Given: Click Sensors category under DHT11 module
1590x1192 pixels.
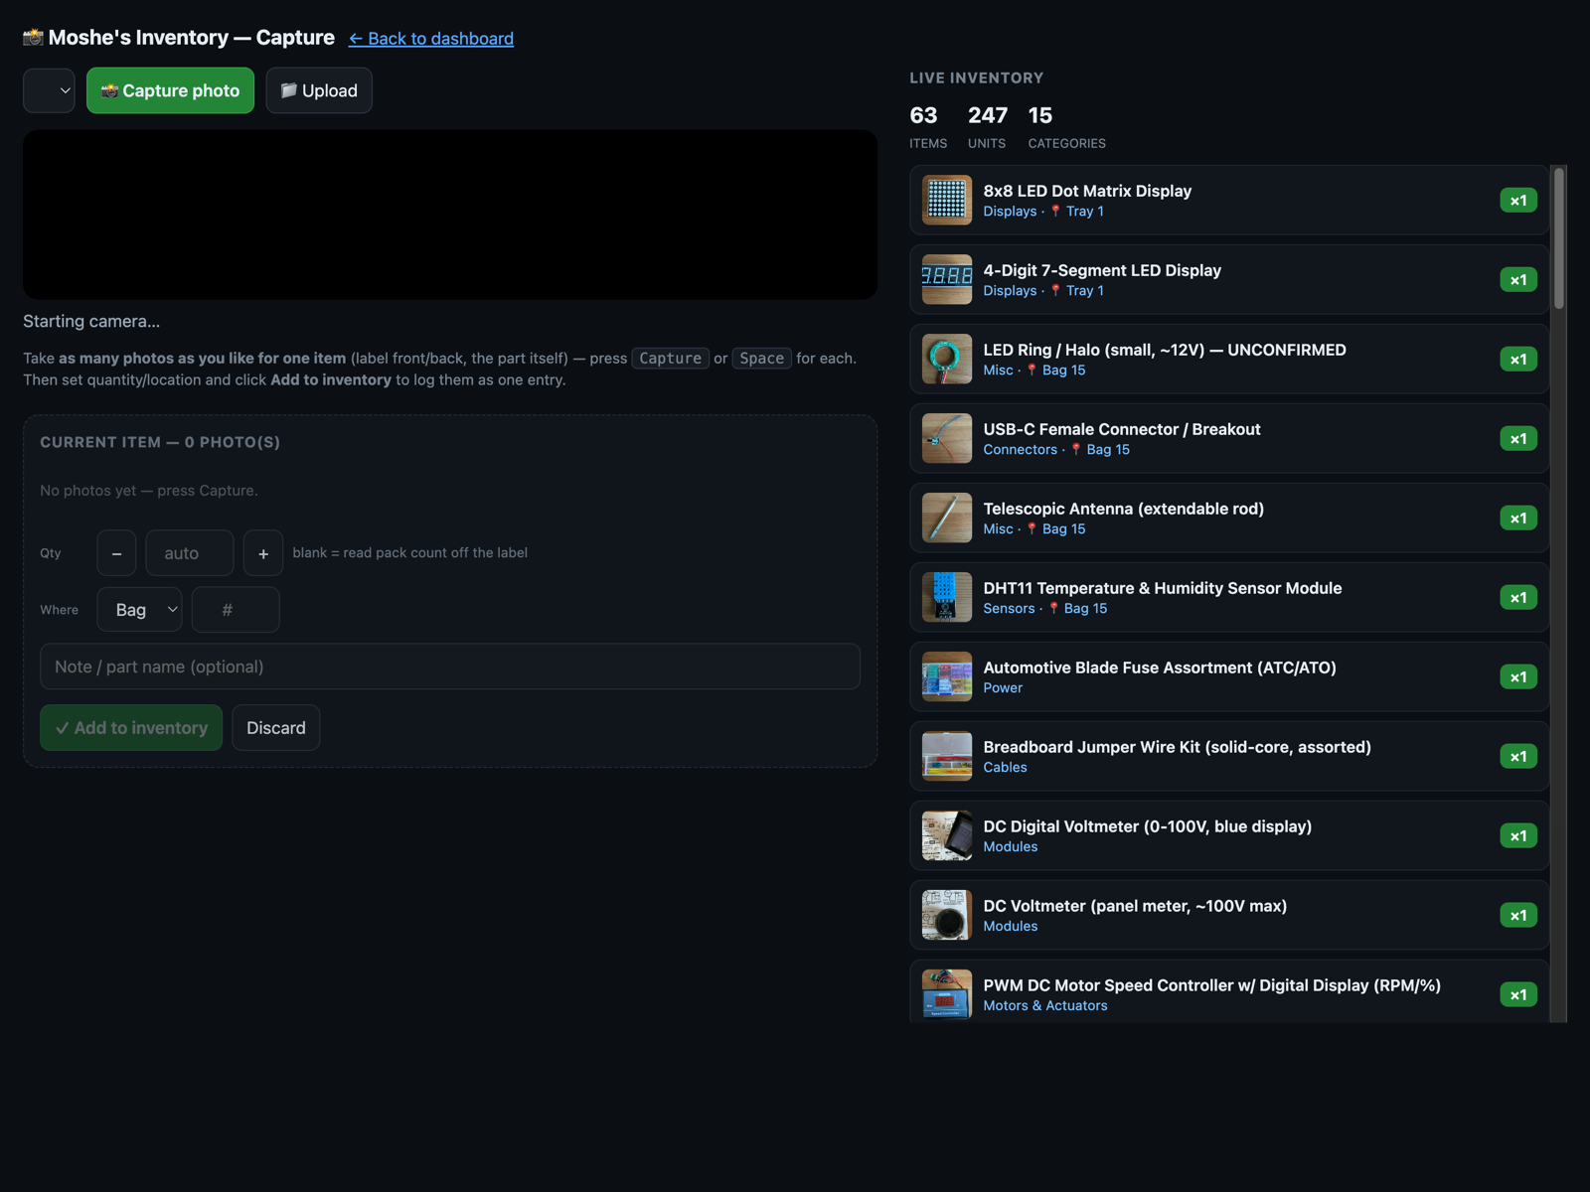Looking at the screenshot, I should click(x=1009, y=609).
